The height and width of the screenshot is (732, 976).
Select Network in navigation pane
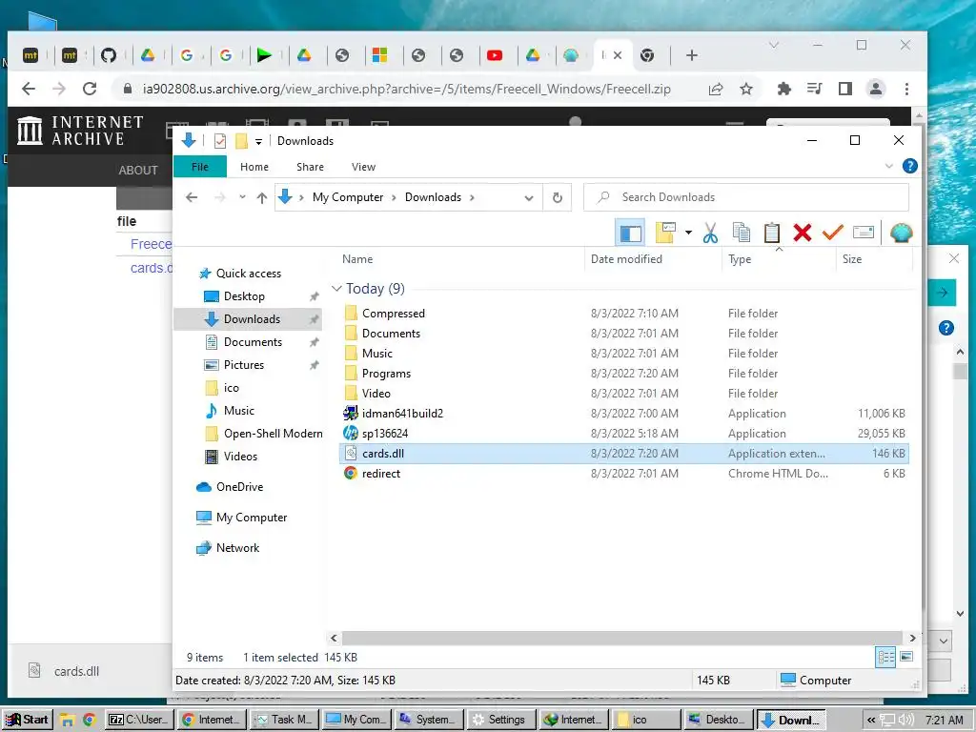[x=237, y=548]
